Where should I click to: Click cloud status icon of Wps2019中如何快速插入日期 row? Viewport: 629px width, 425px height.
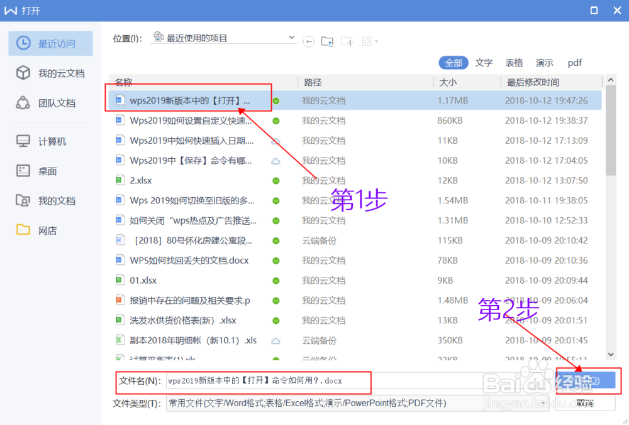pyautogui.click(x=276, y=141)
